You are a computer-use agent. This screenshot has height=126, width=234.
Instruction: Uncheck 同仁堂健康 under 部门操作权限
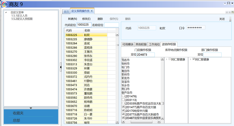(x=194, y=59)
